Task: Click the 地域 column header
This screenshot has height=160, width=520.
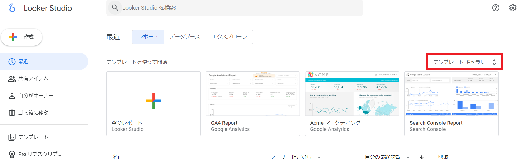Action: pyautogui.click(x=443, y=157)
